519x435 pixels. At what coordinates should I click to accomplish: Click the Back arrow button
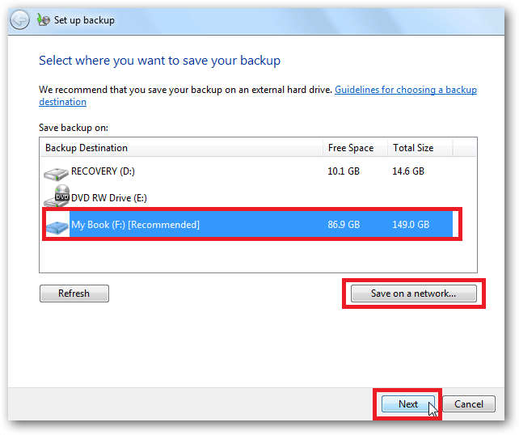[x=19, y=20]
